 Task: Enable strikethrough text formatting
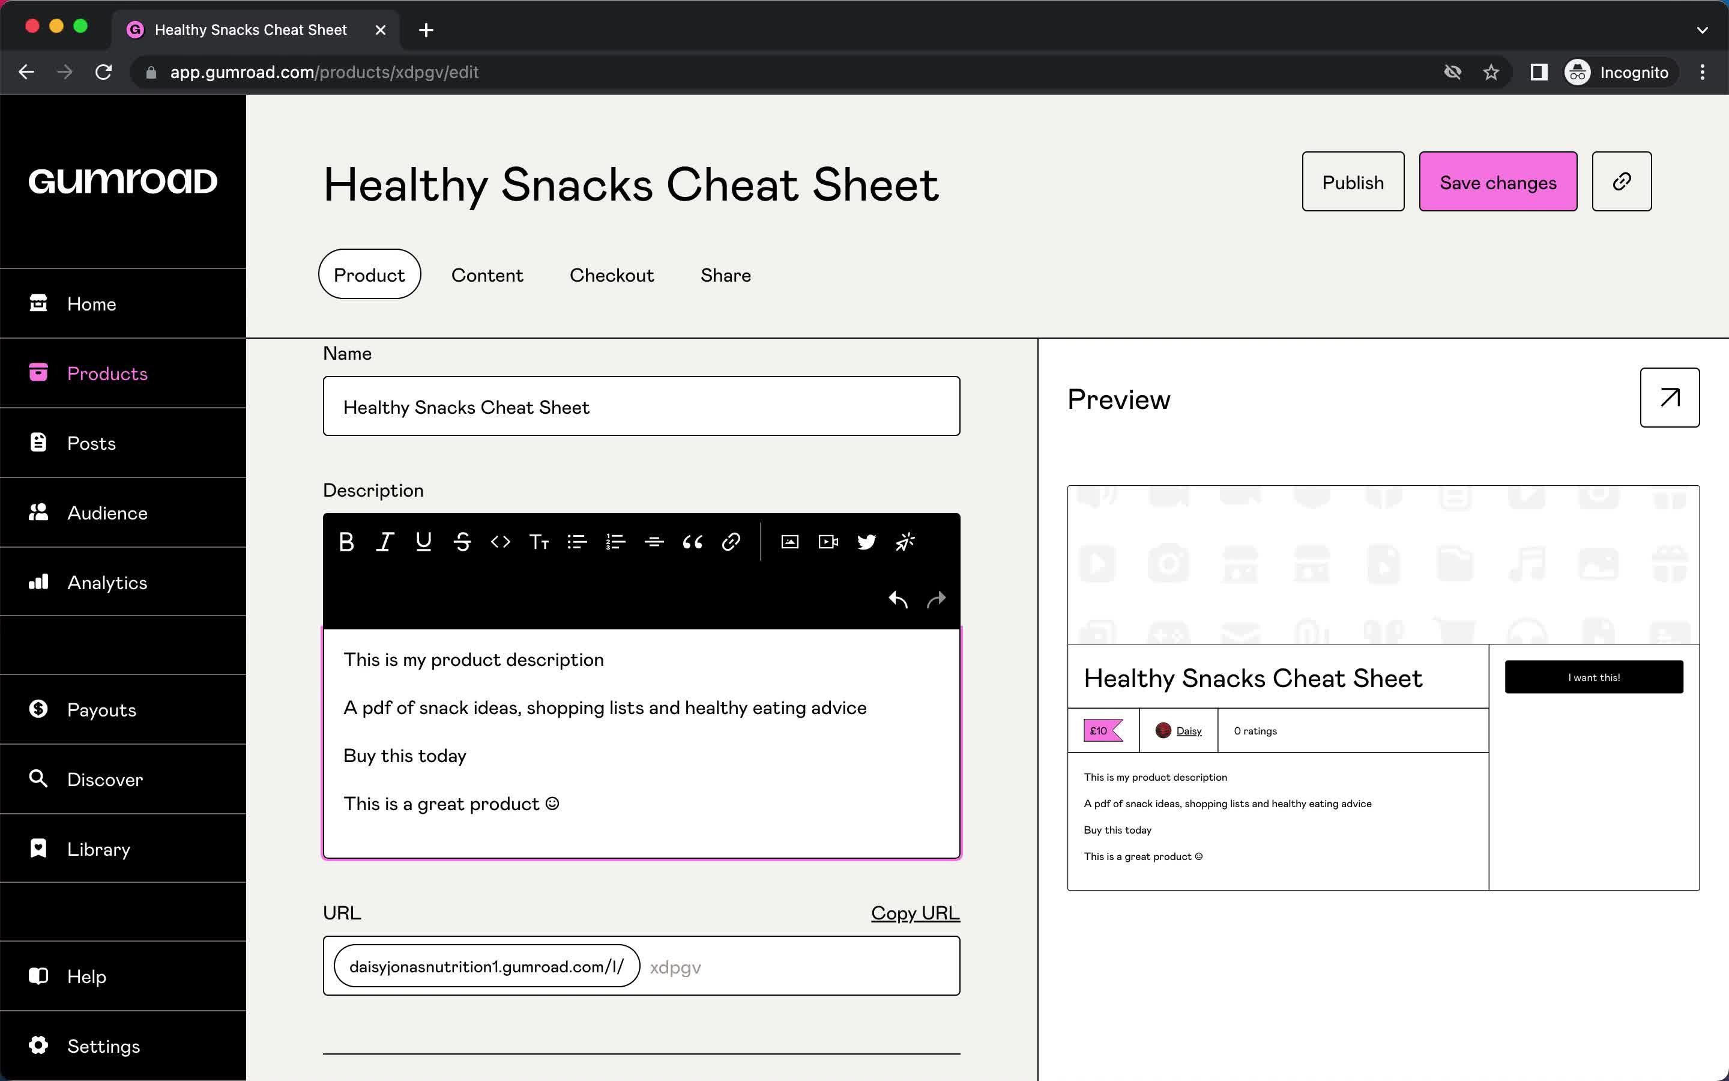coord(462,542)
